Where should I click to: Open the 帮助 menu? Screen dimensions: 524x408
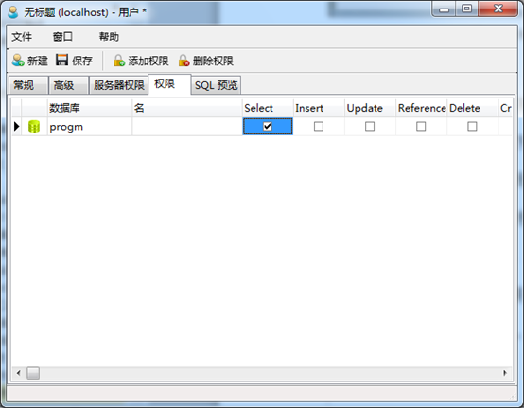[x=109, y=37]
